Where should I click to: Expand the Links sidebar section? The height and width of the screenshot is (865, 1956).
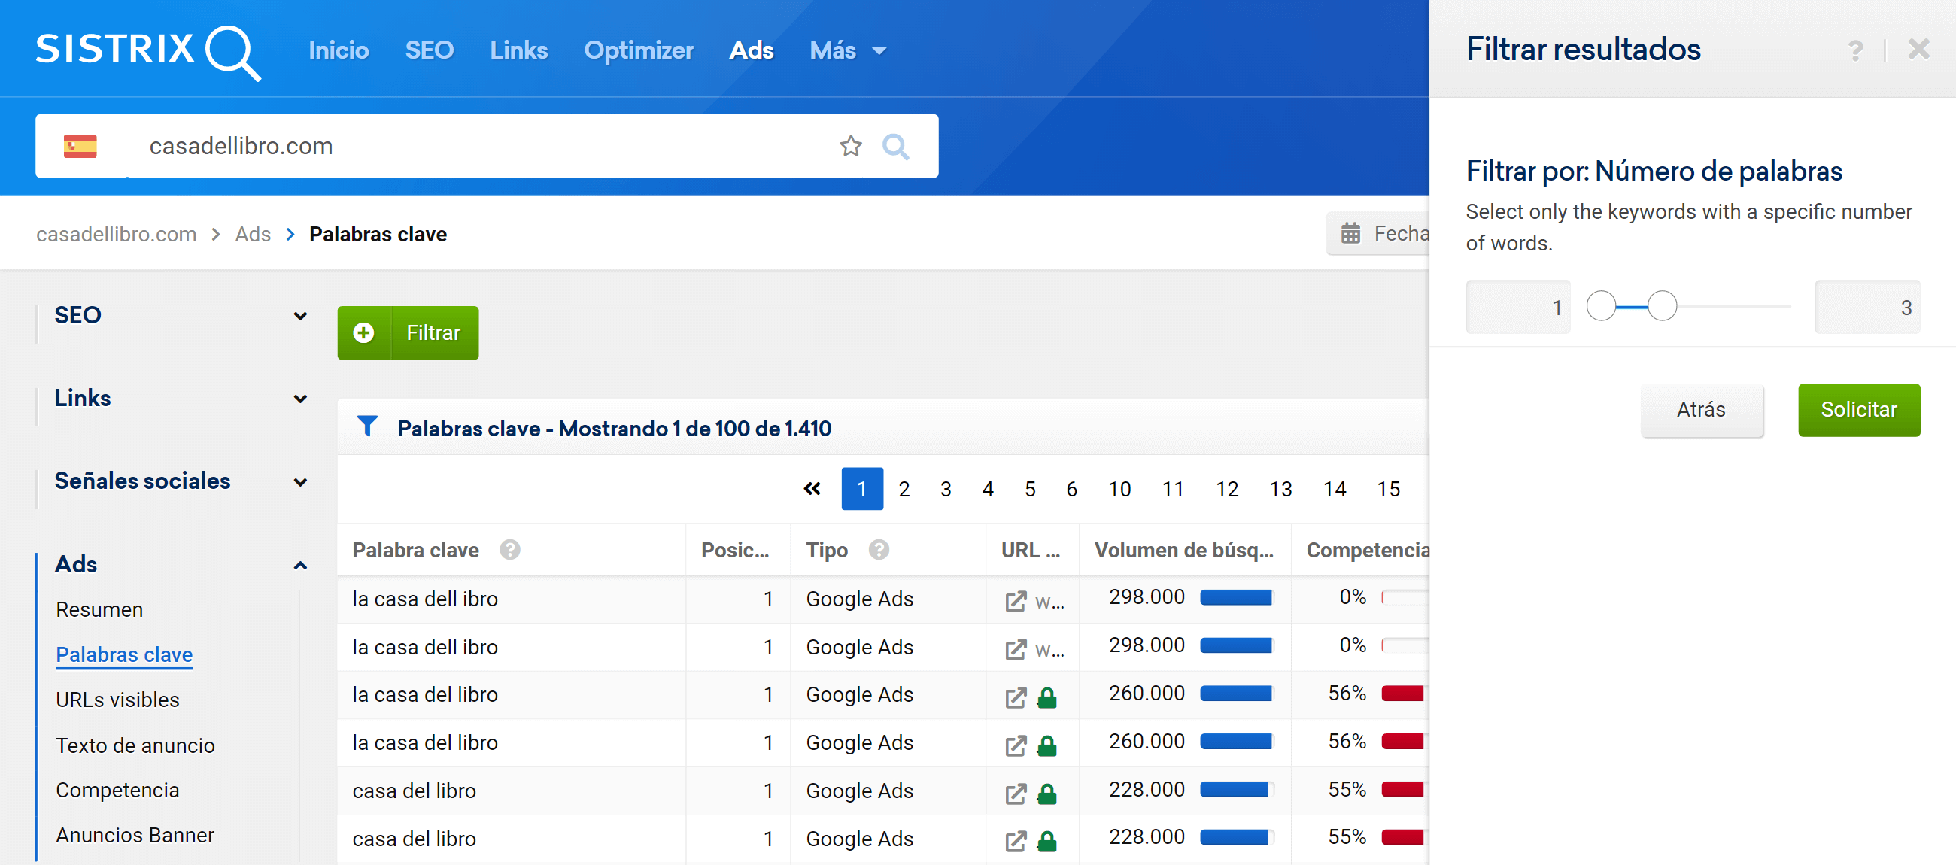click(x=300, y=398)
